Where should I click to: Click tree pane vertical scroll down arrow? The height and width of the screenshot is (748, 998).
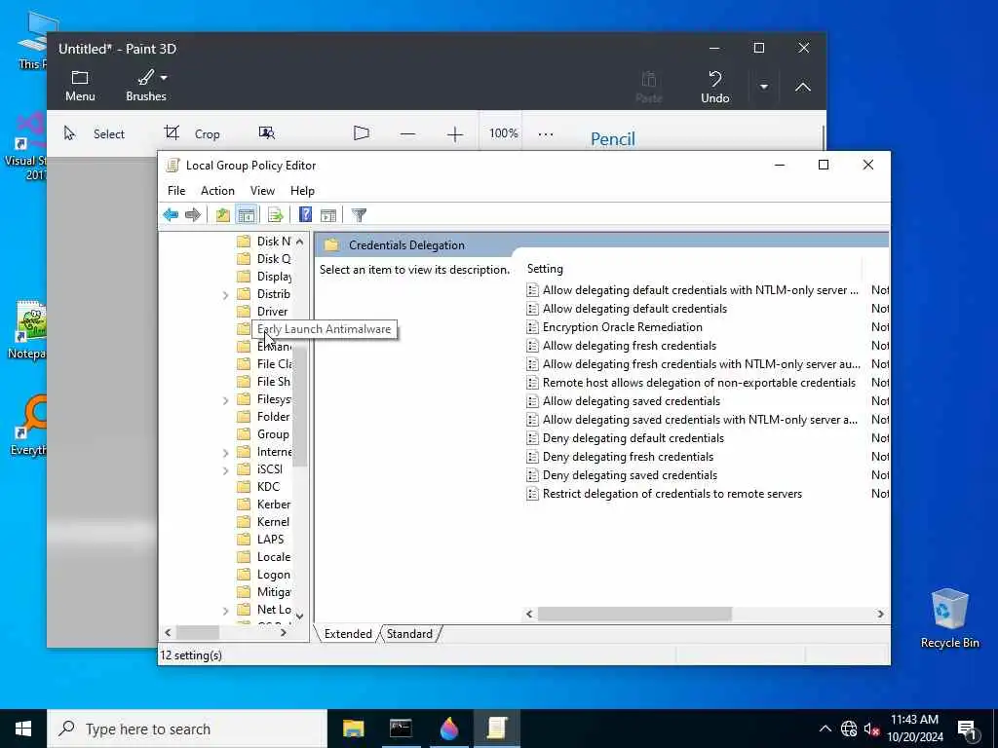[300, 616]
